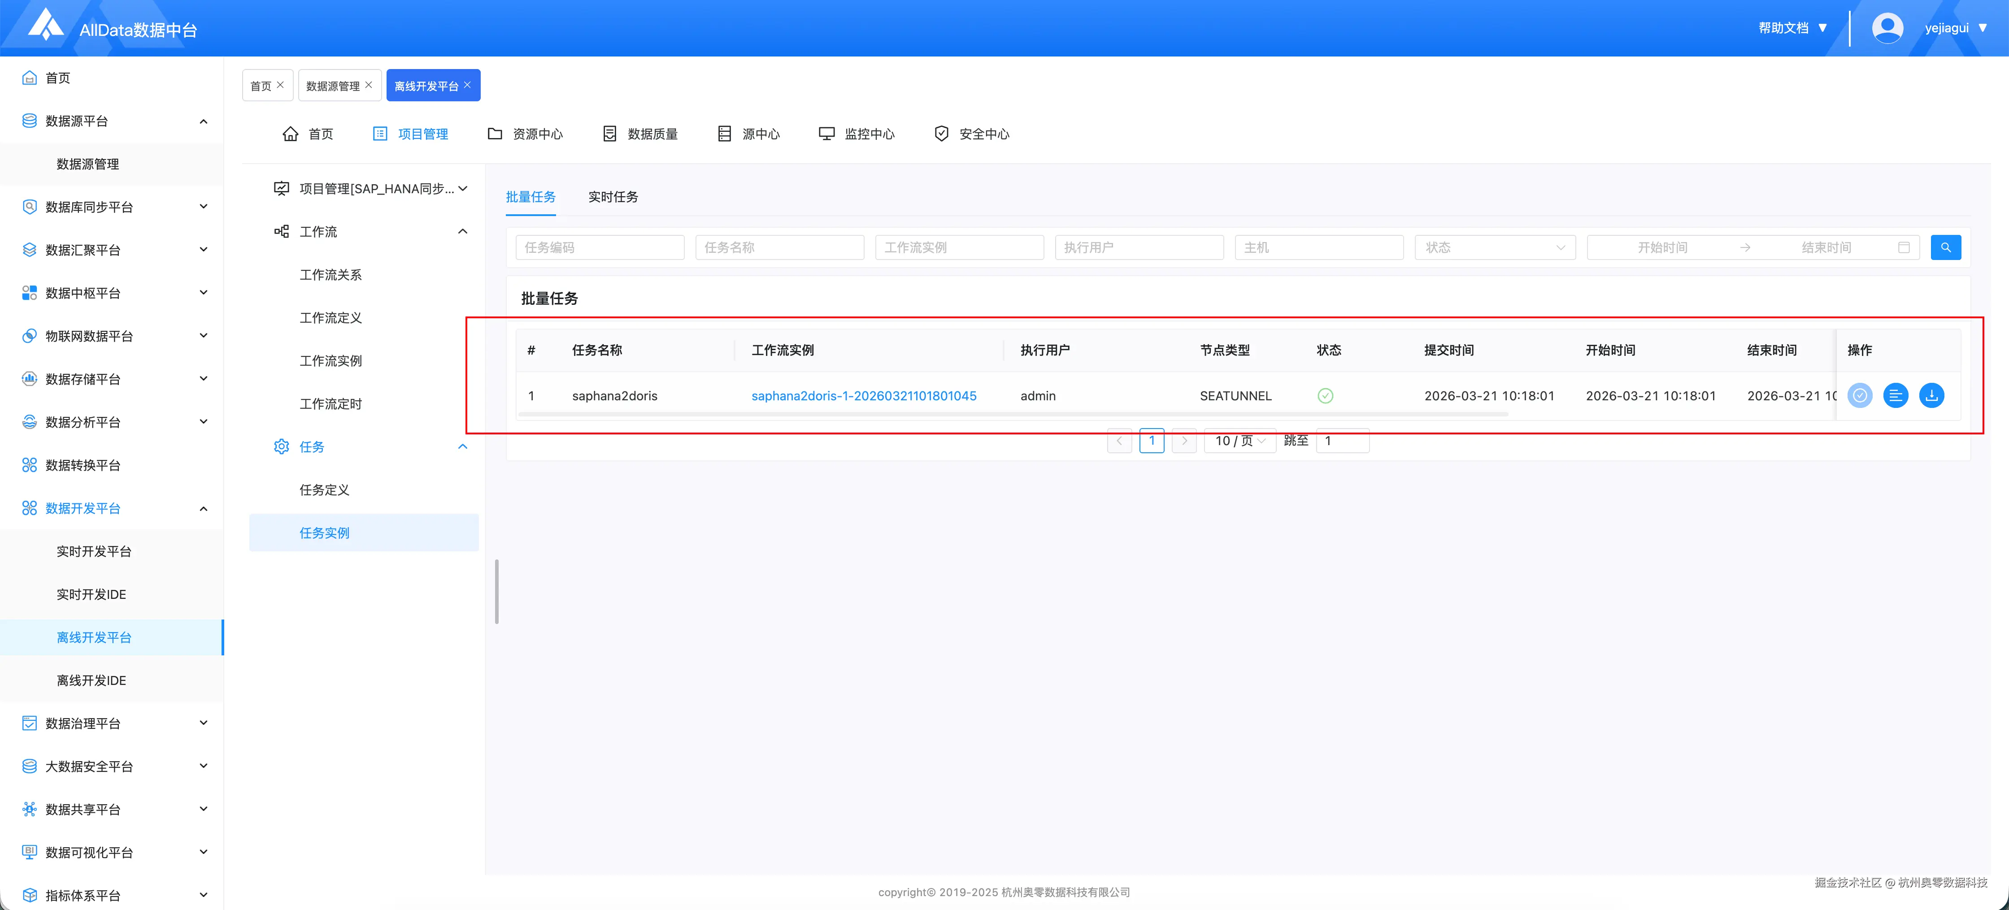Viewport: 2009px width, 910px height.
Task: Switch to the 实时任务 tab
Action: [x=613, y=196]
